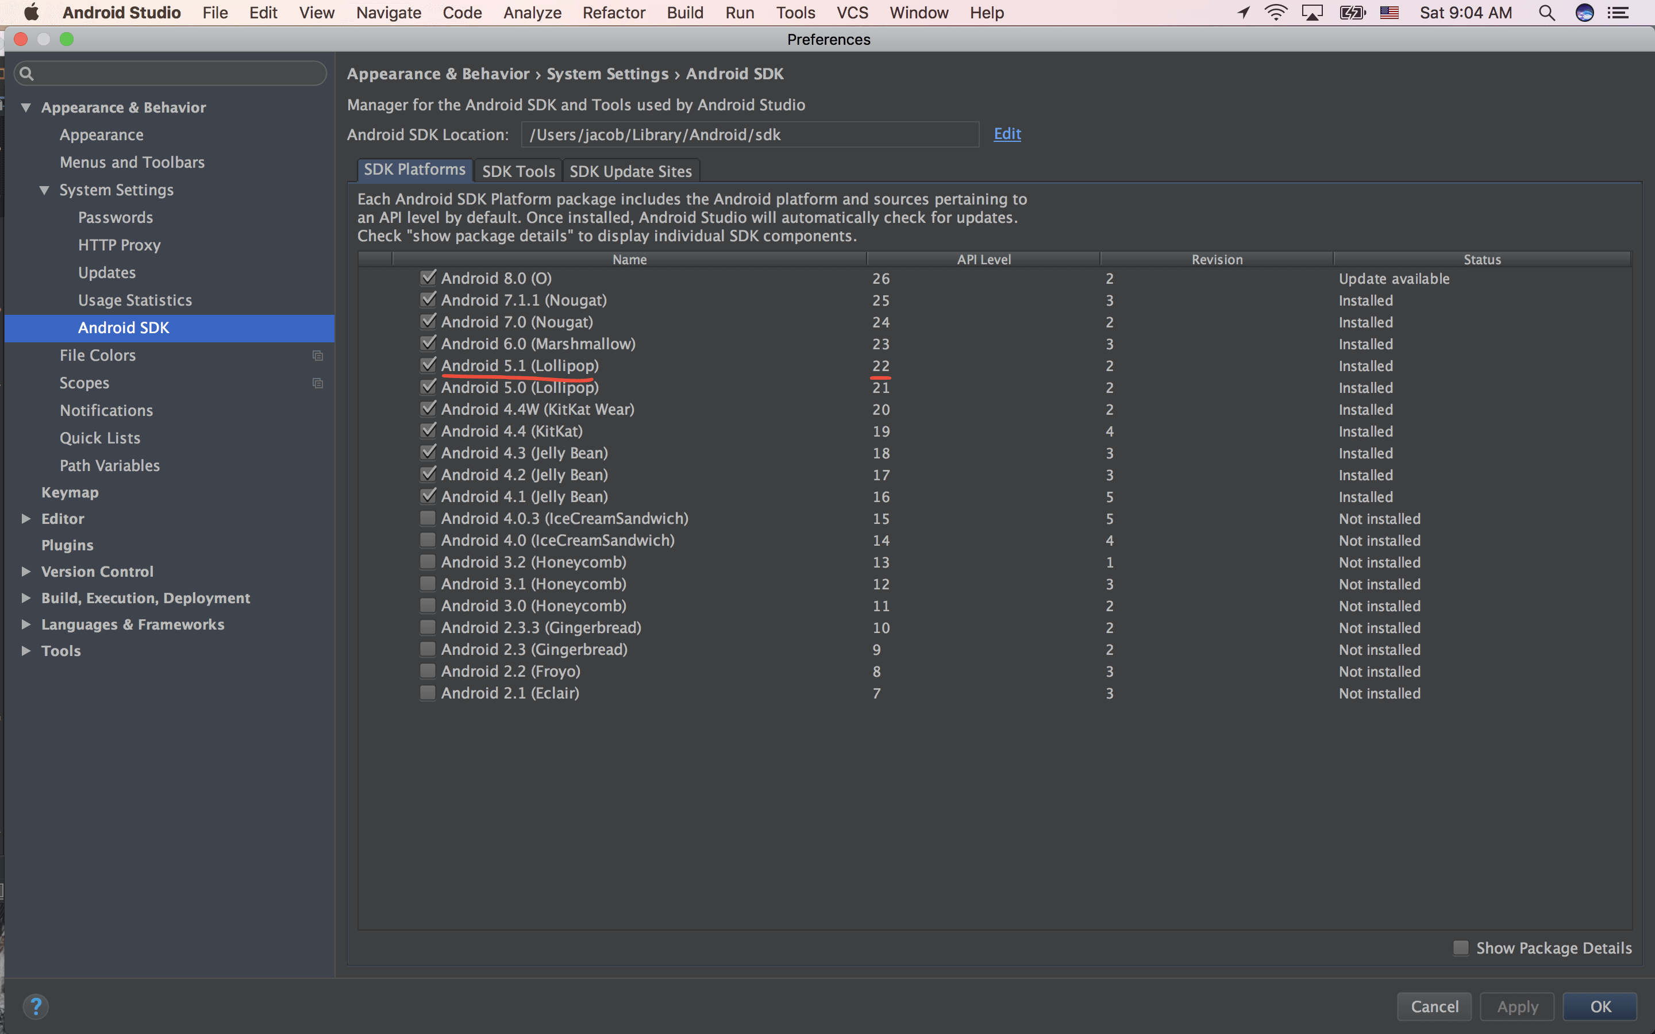Click the search magnifier in preferences search
This screenshot has height=1034, width=1655.
(x=26, y=73)
